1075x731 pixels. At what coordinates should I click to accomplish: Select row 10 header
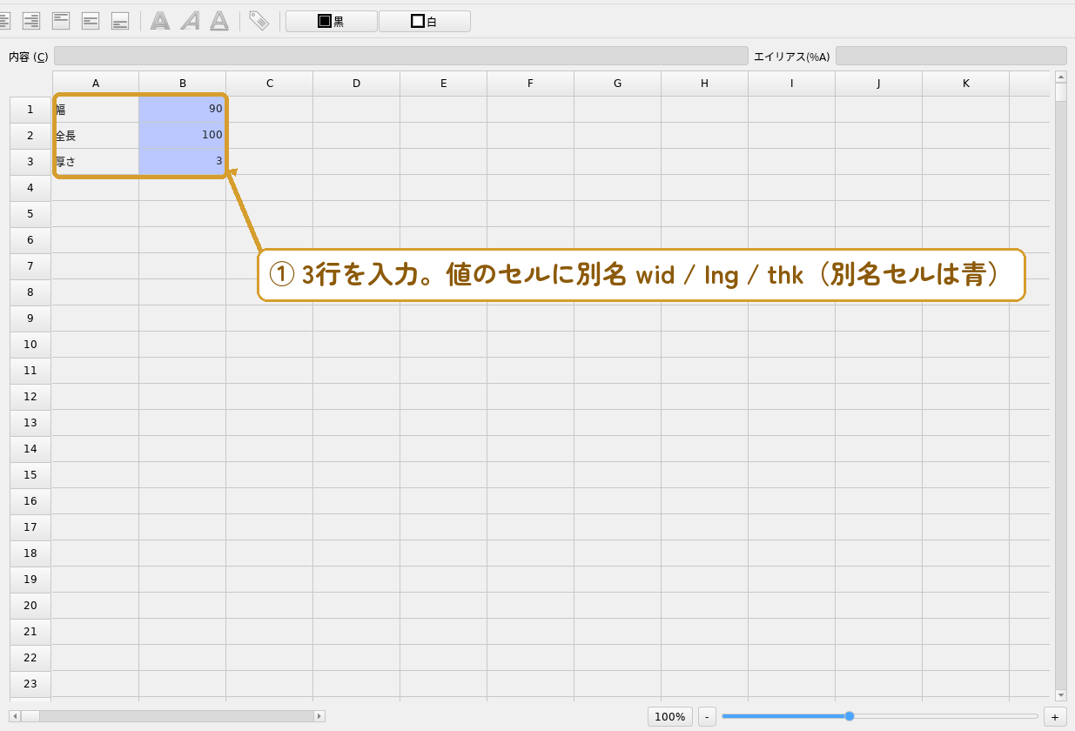click(30, 345)
